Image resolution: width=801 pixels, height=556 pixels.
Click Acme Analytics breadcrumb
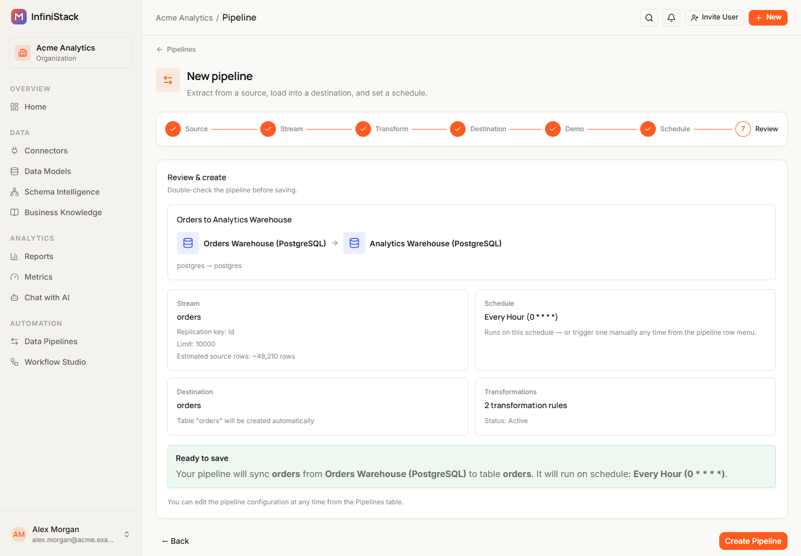tap(184, 18)
